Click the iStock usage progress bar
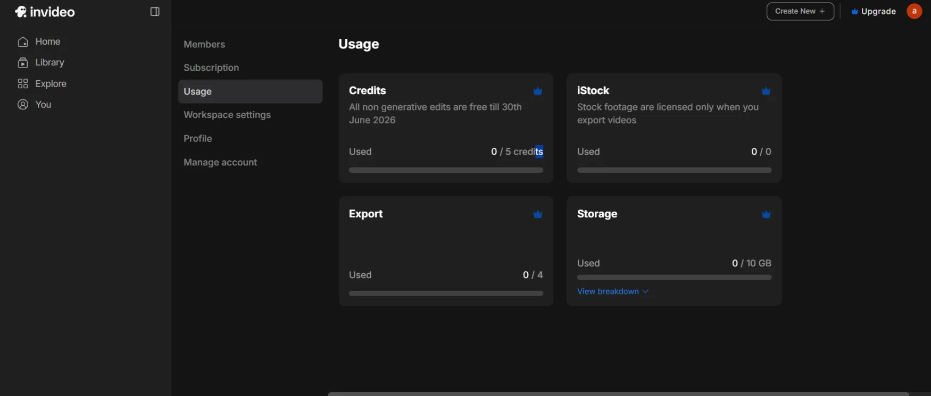The height and width of the screenshot is (396, 931). [x=674, y=170]
